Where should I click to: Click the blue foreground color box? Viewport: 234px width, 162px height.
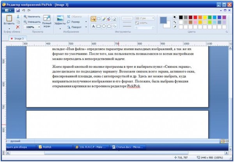163,20
